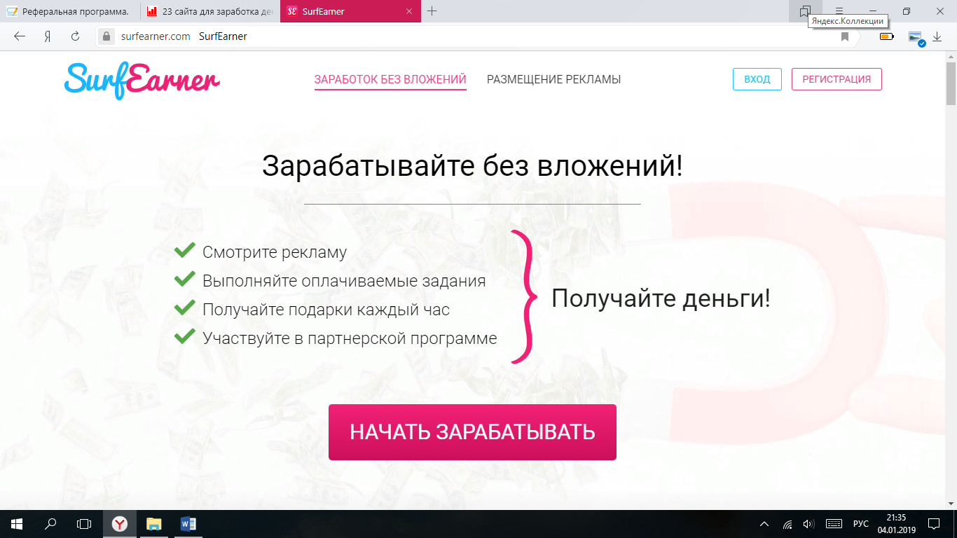The image size is (957, 538).
Task: Click the 'Вход' login button
Action: pos(757,79)
